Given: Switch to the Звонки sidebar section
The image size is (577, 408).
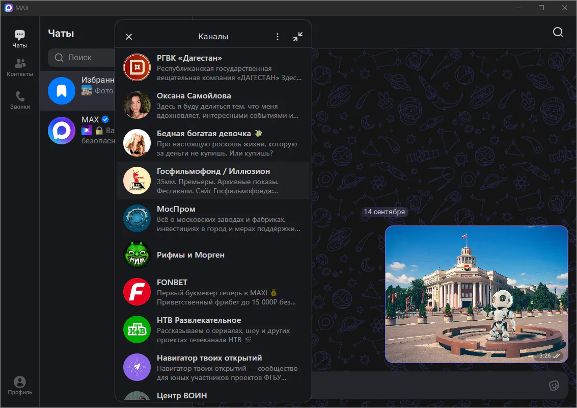Looking at the screenshot, I should point(20,100).
